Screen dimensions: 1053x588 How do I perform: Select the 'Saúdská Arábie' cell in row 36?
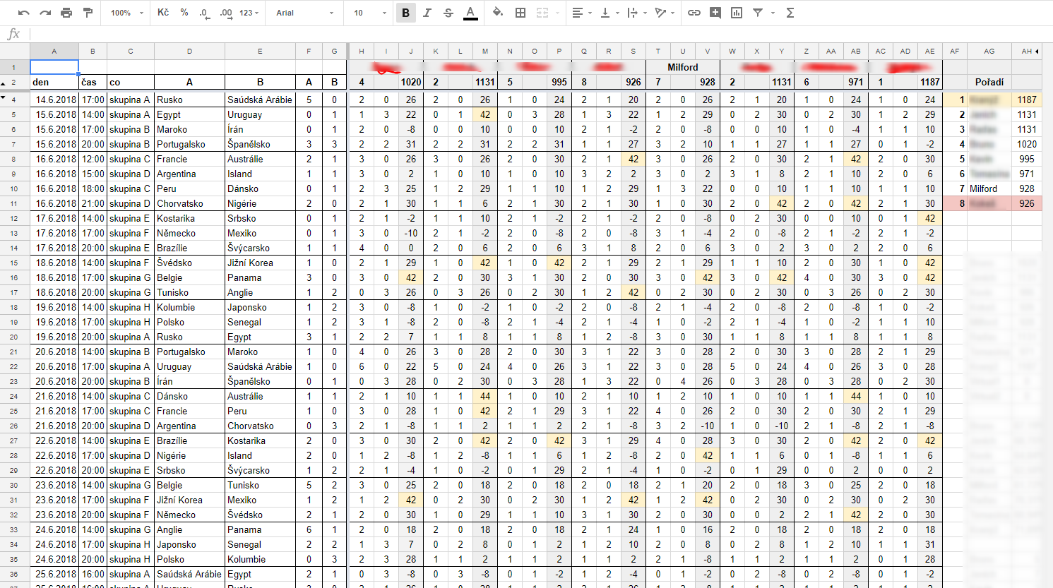(189, 574)
